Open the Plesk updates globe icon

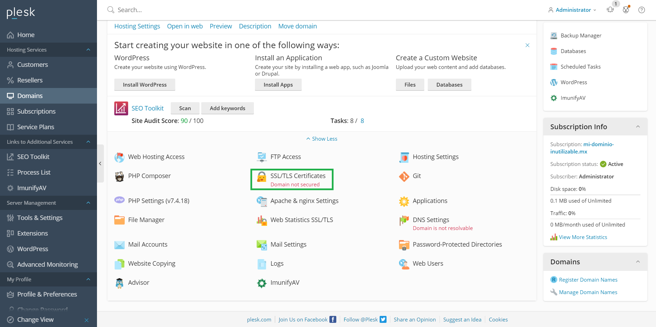[x=626, y=10]
